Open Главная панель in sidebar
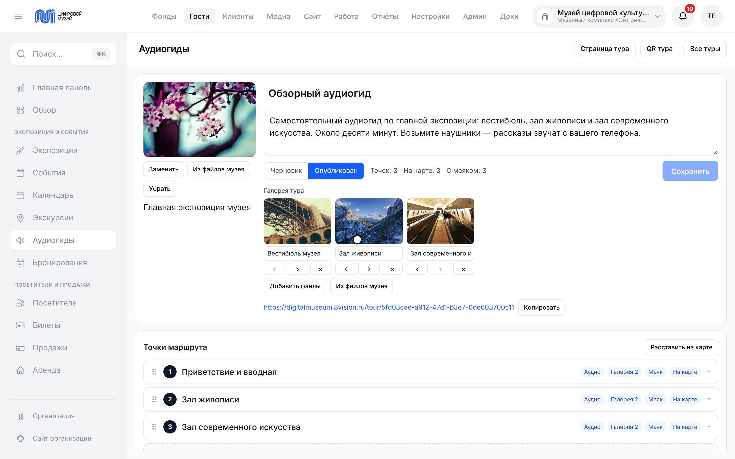The height and width of the screenshot is (459, 735). (63, 88)
